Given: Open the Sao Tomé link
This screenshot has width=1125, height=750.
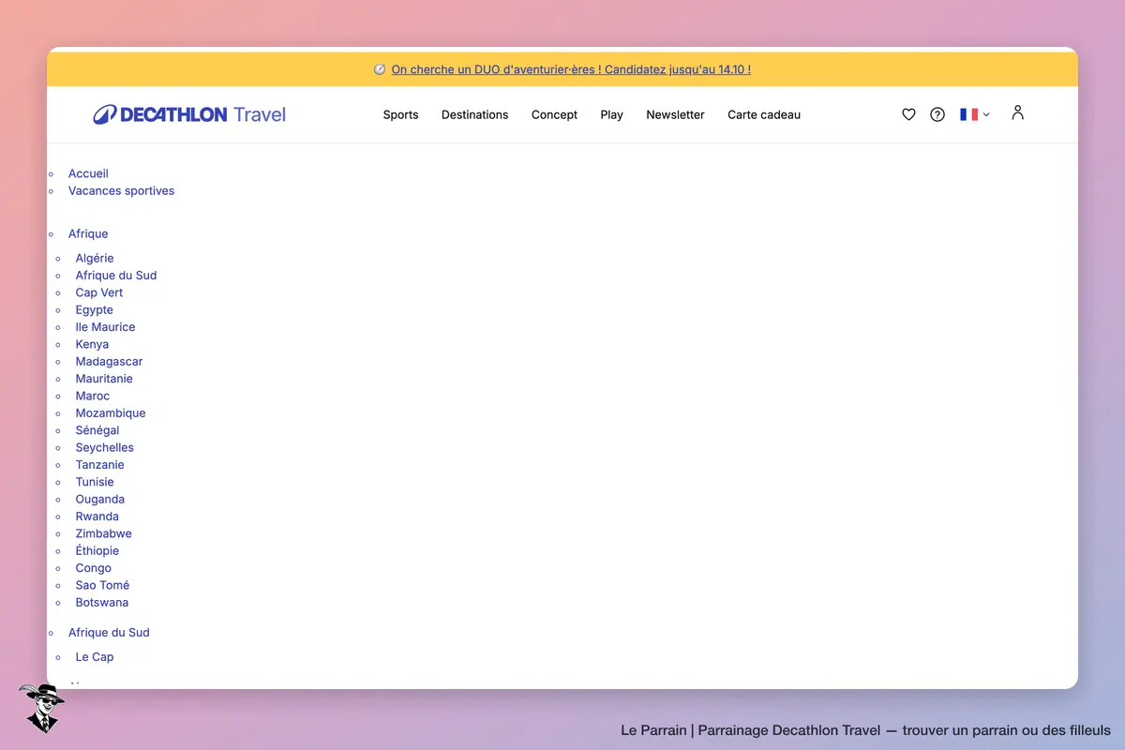Looking at the screenshot, I should click(102, 585).
